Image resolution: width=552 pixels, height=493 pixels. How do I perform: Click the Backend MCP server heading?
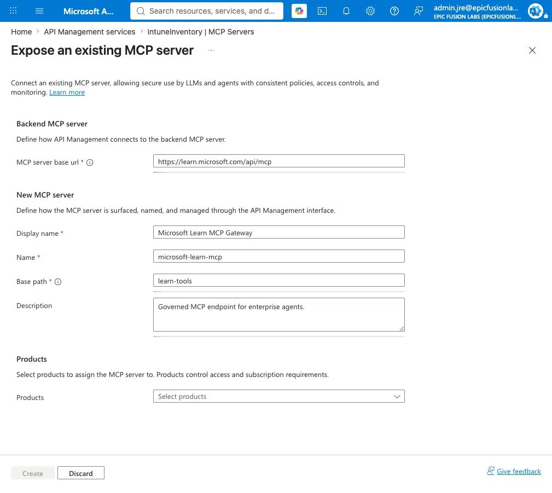pos(52,124)
